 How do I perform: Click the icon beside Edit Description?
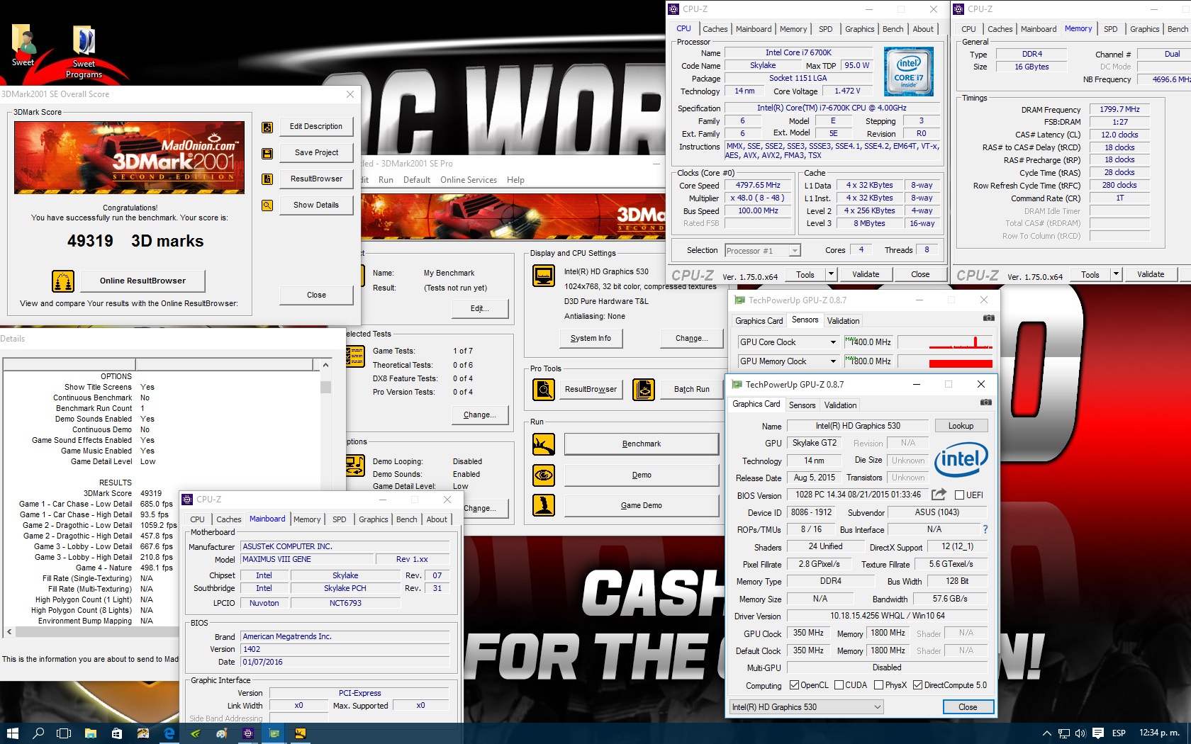click(x=267, y=128)
